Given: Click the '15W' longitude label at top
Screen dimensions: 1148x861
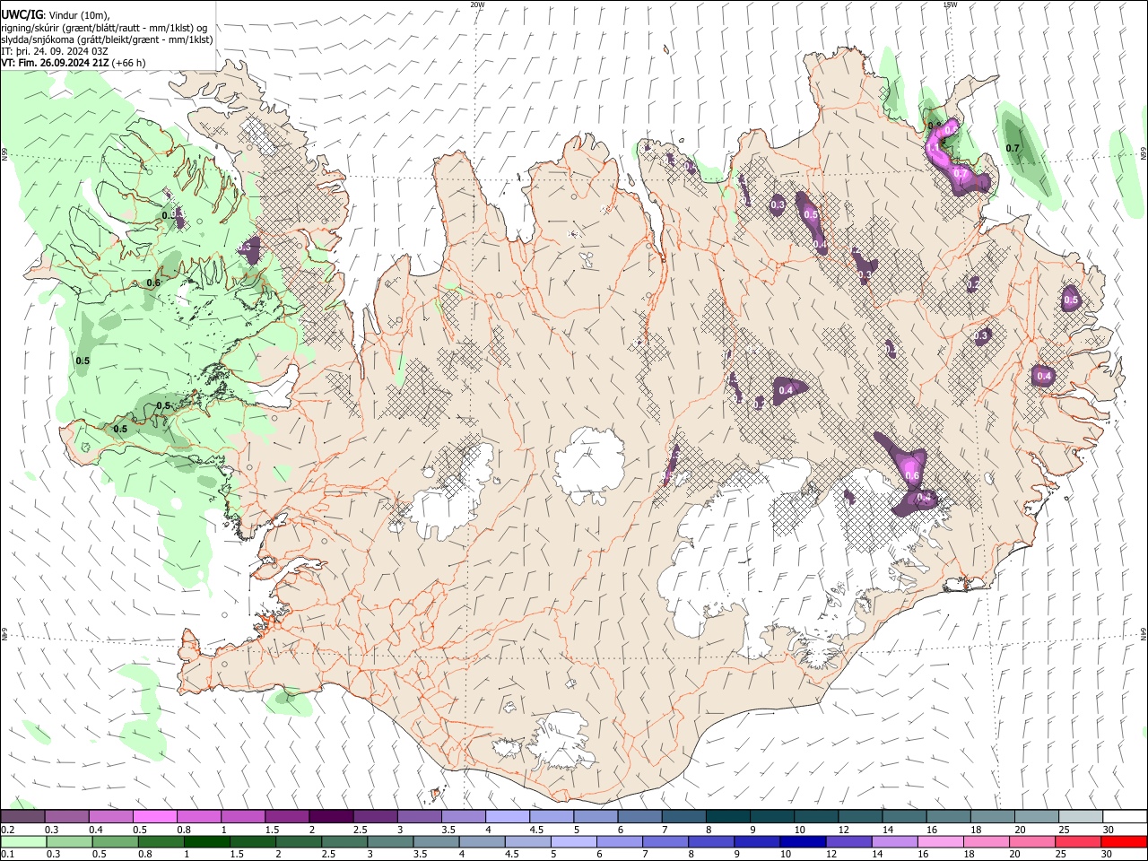Looking at the screenshot, I should [949, 4].
